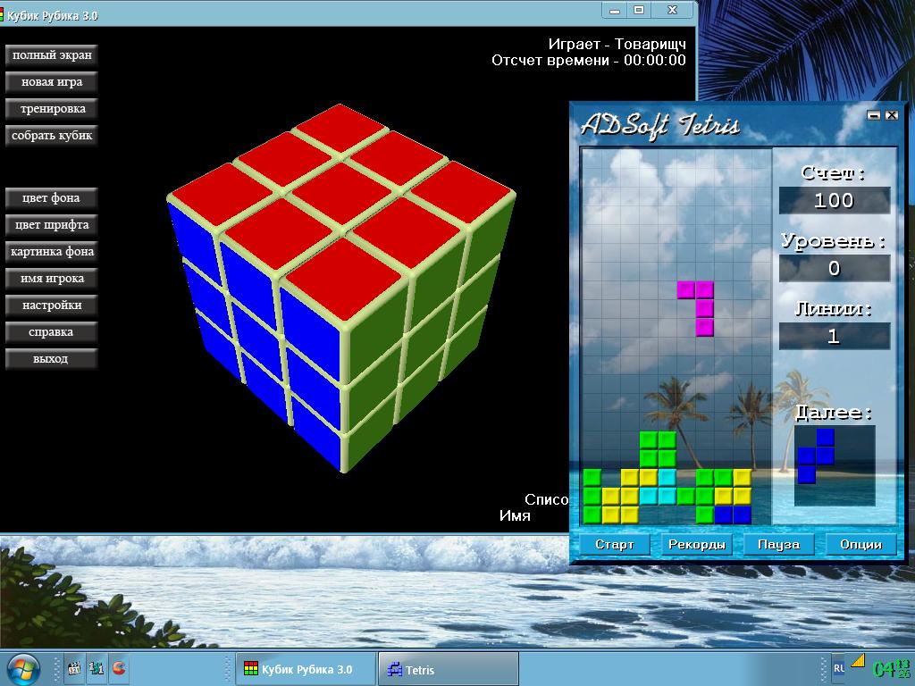Click the 'ADSoft Tetris' title logo
Screen dimensions: 915x686
(x=660, y=125)
